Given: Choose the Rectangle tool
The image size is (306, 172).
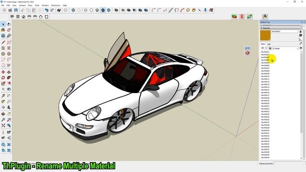Looking at the screenshot, I should pos(3,48).
